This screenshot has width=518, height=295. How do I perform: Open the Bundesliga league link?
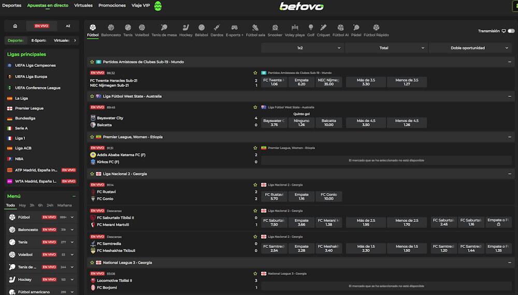click(25, 118)
